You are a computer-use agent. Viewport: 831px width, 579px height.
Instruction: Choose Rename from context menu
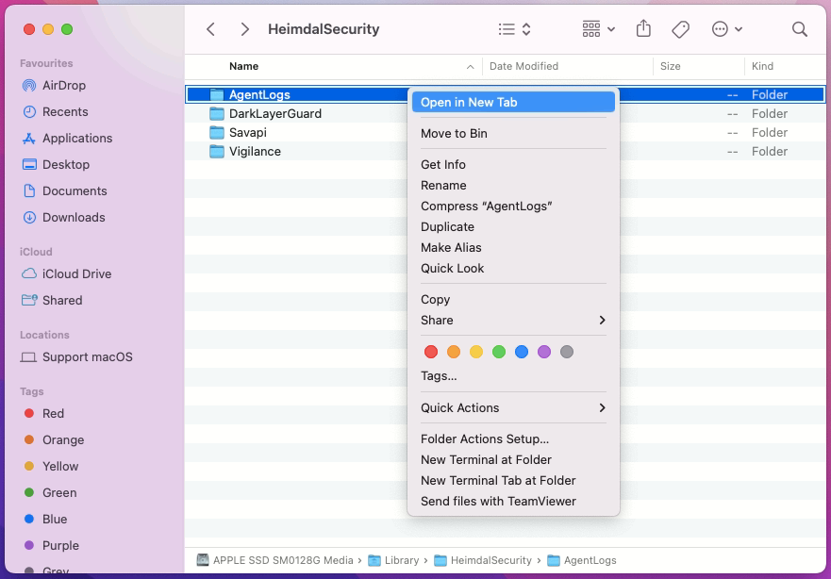point(513,186)
